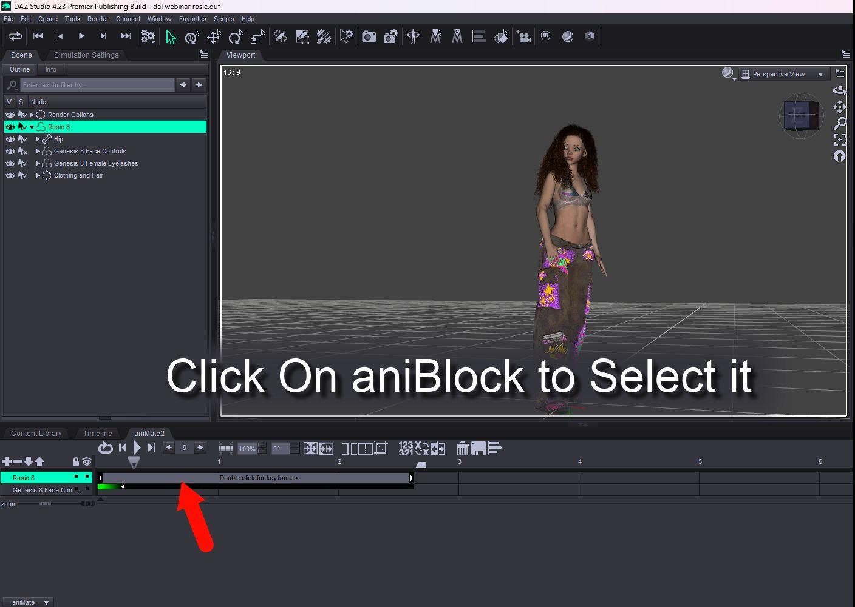Toggle visibility of Render Options node
The height and width of the screenshot is (607, 855).
click(10, 115)
